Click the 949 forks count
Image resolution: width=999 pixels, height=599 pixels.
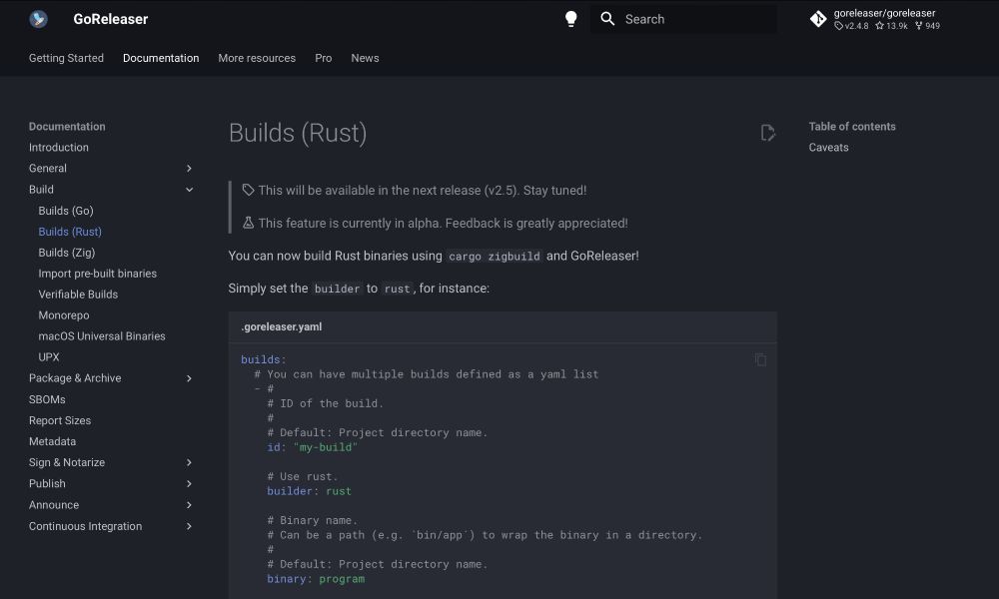point(928,26)
